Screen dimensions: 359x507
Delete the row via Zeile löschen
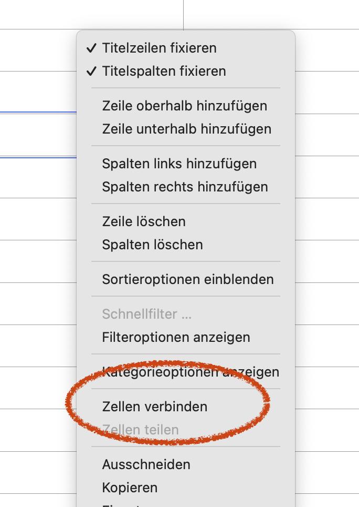[x=144, y=221]
